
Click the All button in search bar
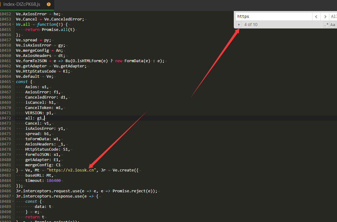coord(334,17)
